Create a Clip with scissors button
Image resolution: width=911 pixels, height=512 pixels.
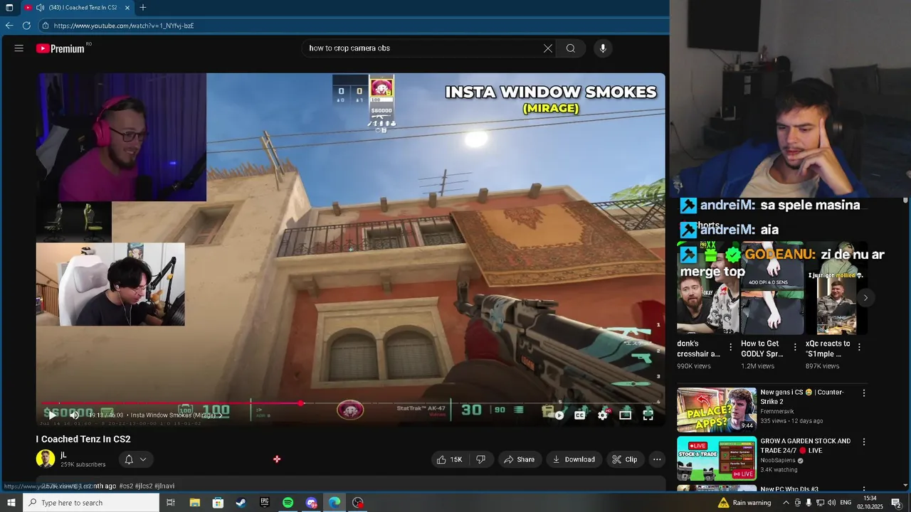point(625,459)
